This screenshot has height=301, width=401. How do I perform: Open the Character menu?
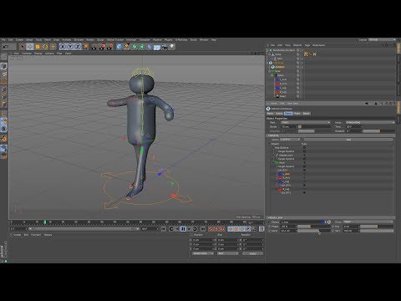[x=145, y=40]
